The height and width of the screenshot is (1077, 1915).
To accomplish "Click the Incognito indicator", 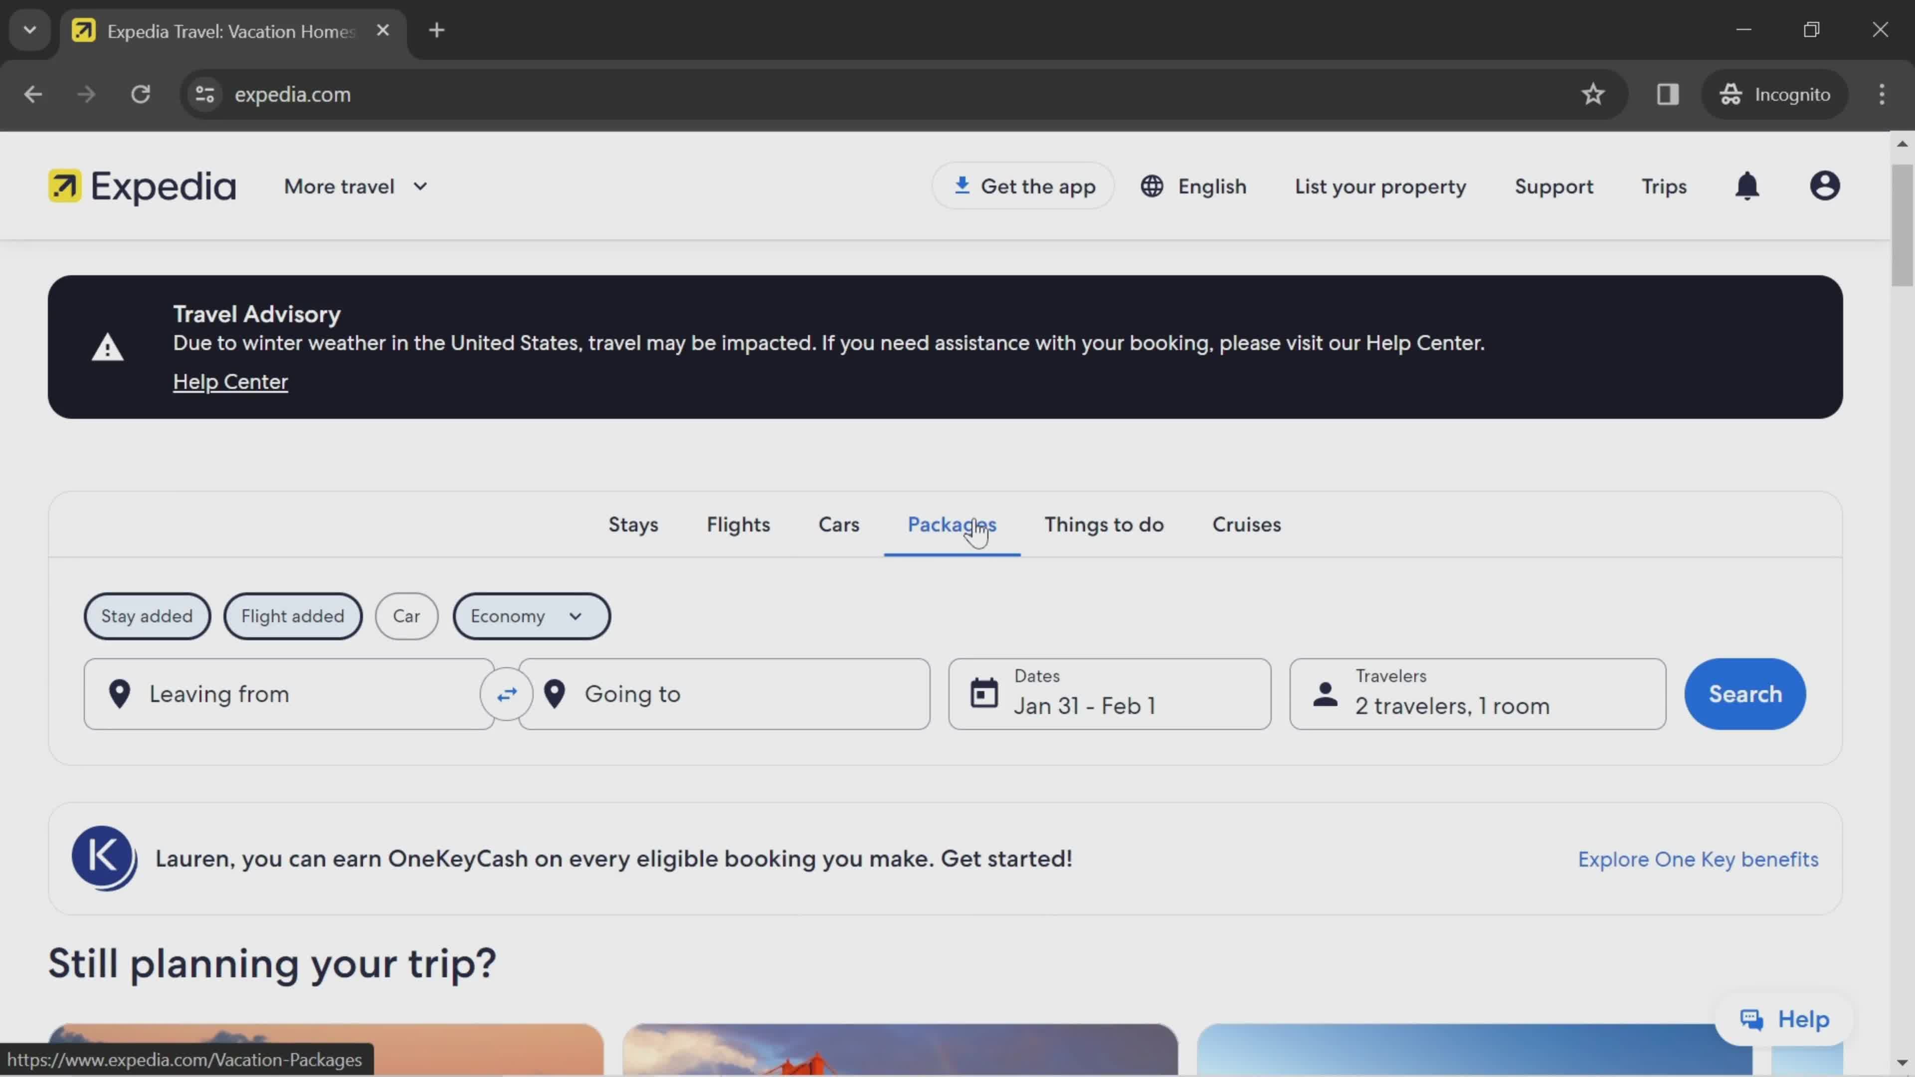I will (1774, 94).
